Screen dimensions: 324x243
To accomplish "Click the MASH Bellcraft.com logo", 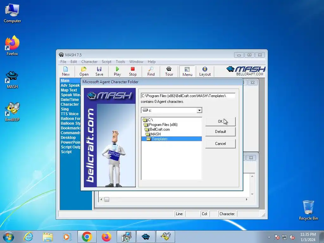I will pos(246,71).
